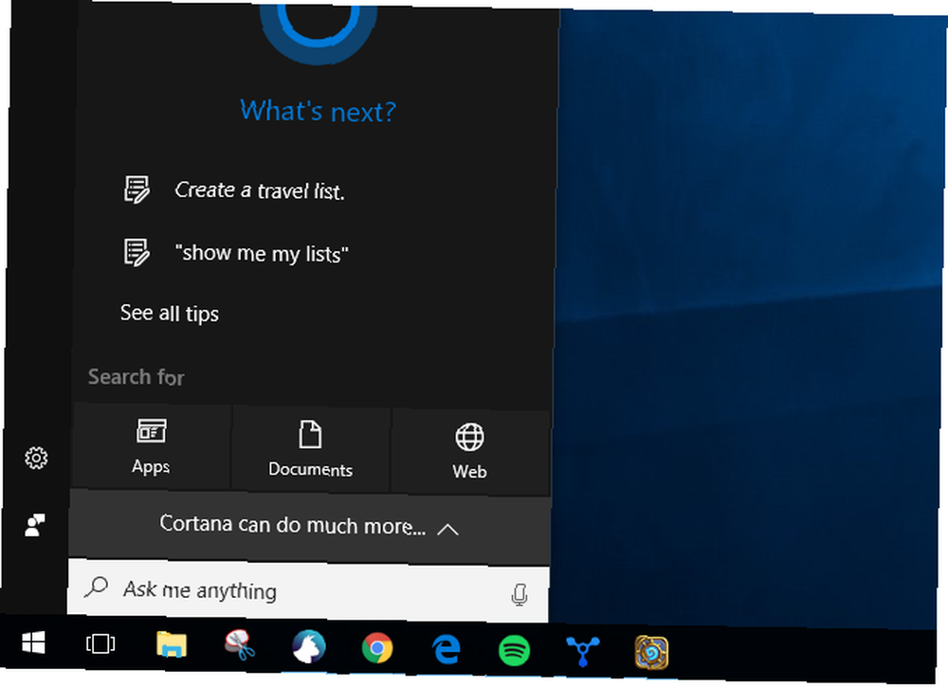The image size is (948, 687).
Task: Launch Microsoft Edge from the taskbar
Action: [x=447, y=650]
